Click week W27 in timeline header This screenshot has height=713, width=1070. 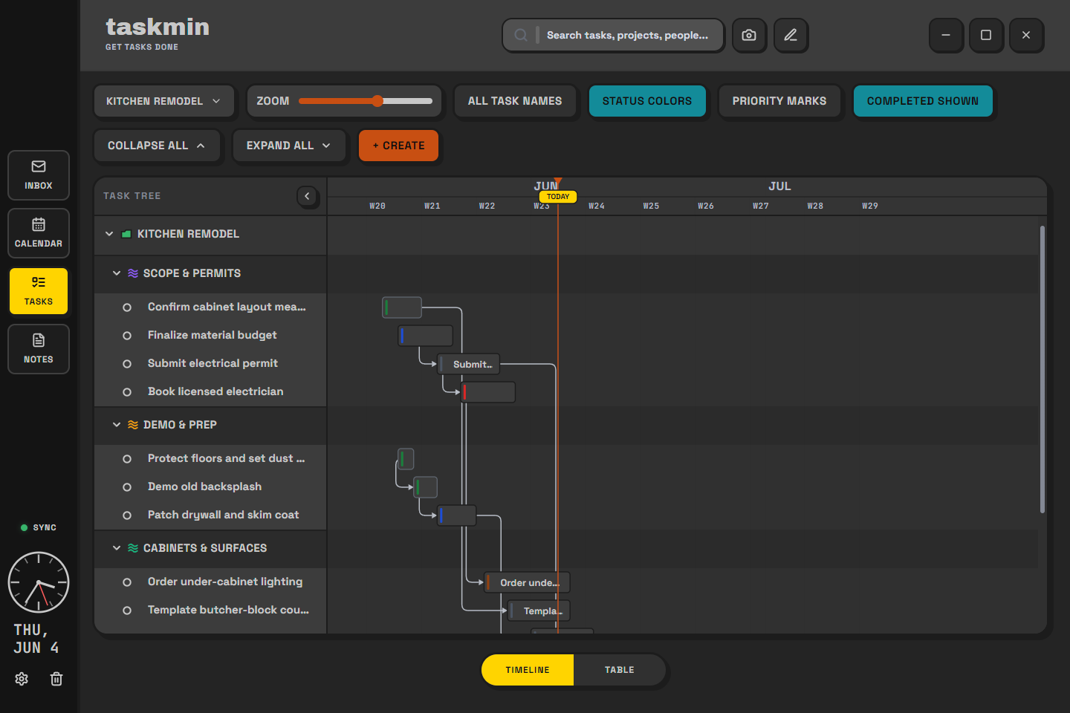tap(761, 206)
